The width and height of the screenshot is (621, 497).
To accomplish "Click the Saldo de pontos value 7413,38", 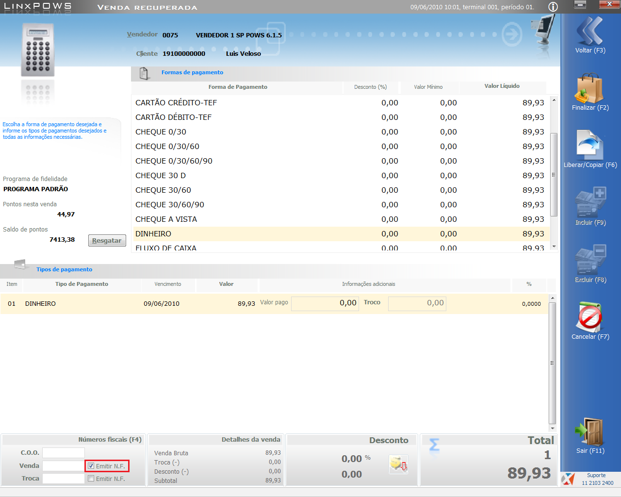I will tap(62, 240).
